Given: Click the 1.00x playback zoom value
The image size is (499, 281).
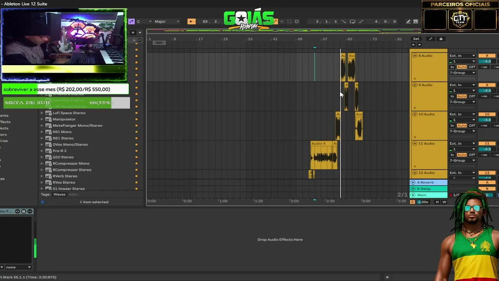Looking at the screenshot, I should pyautogui.click(x=423, y=202).
